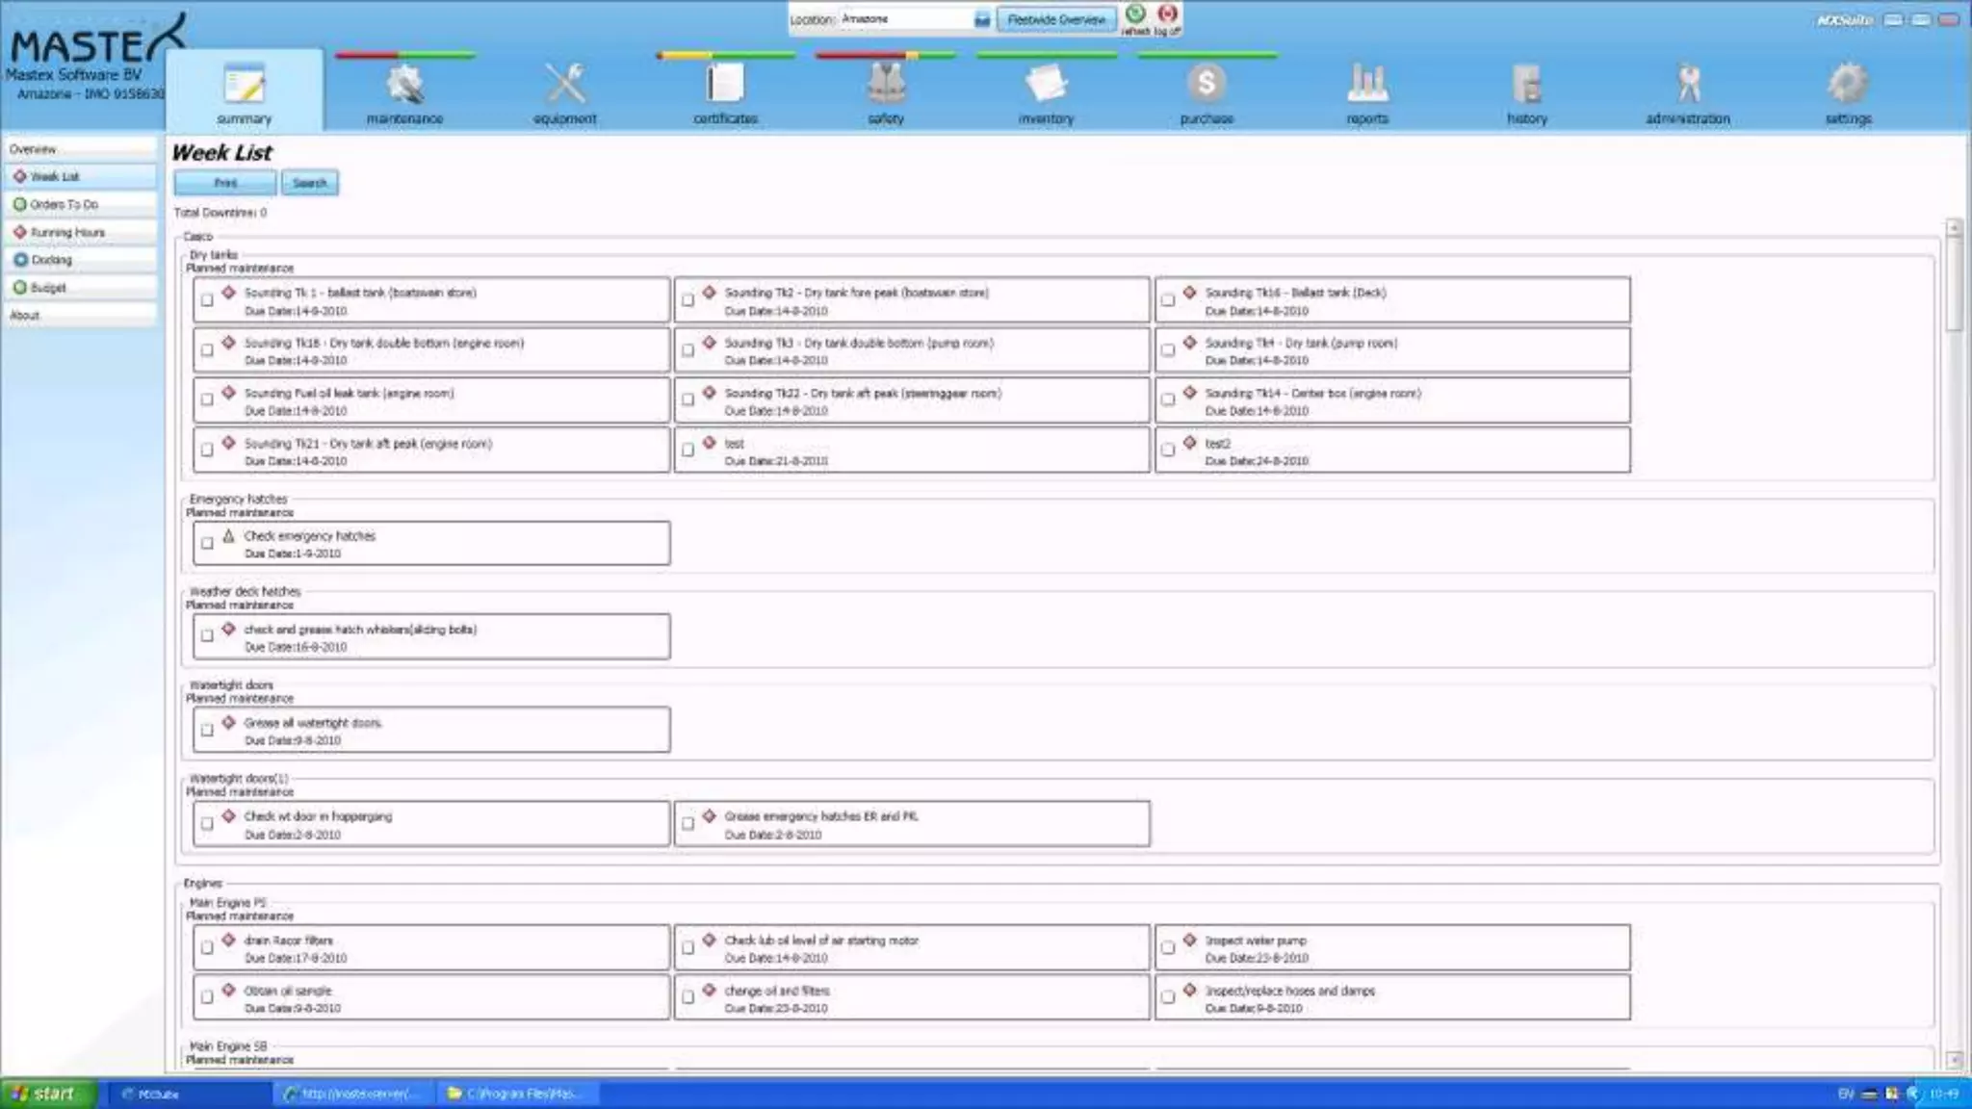Select Budget in the sidebar
The image size is (1972, 1109).
(81, 287)
